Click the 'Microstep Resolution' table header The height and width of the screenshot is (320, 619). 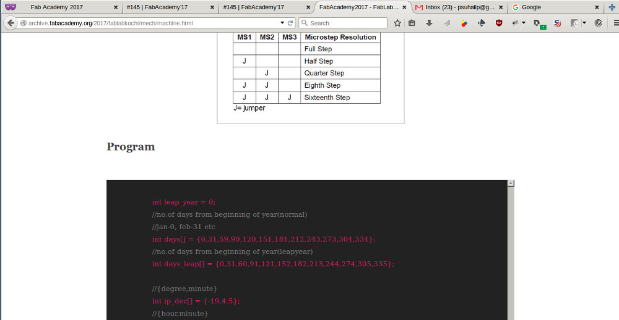(x=340, y=37)
